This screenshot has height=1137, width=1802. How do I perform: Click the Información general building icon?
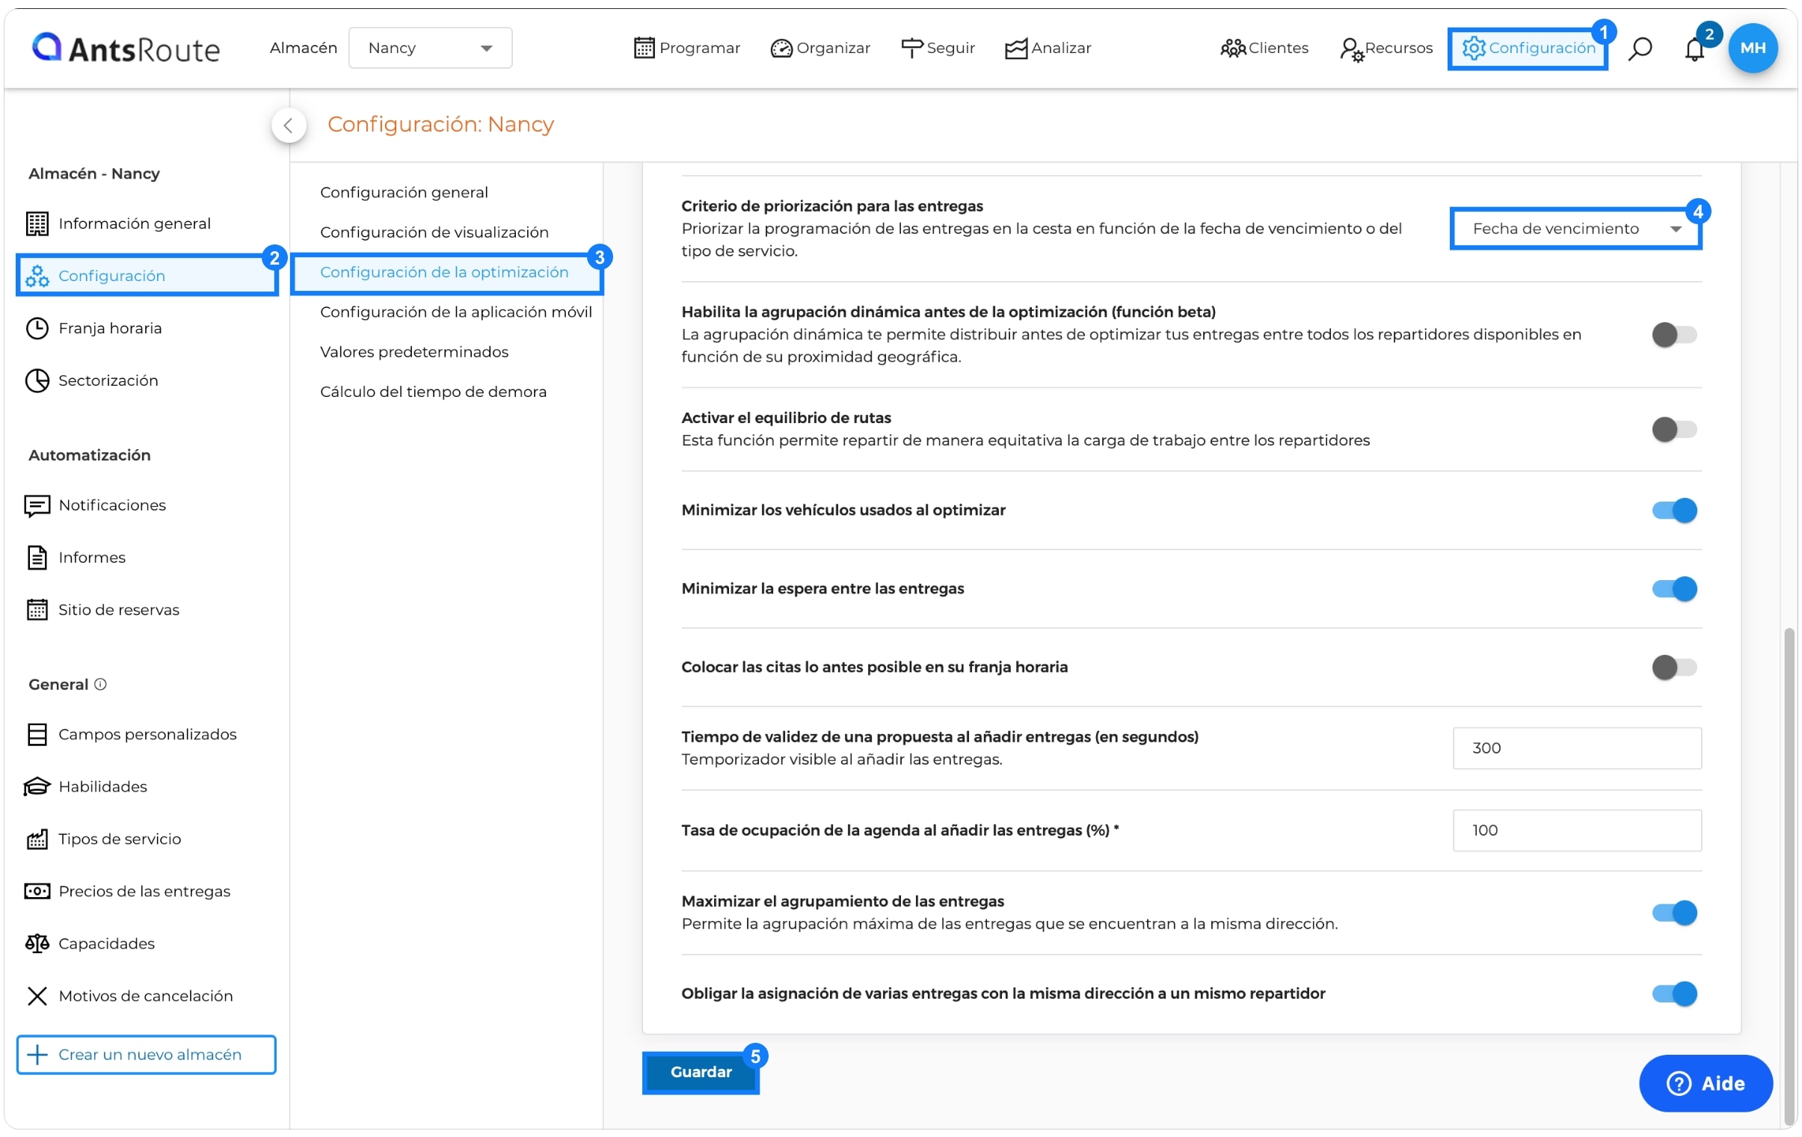pos(37,223)
